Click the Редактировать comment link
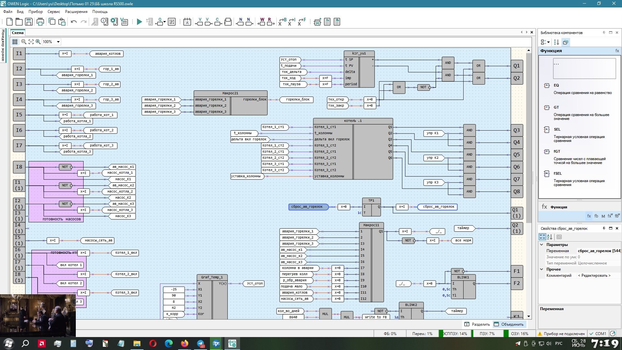Image resolution: width=622 pixels, height=350 pixels. point(594,275)
